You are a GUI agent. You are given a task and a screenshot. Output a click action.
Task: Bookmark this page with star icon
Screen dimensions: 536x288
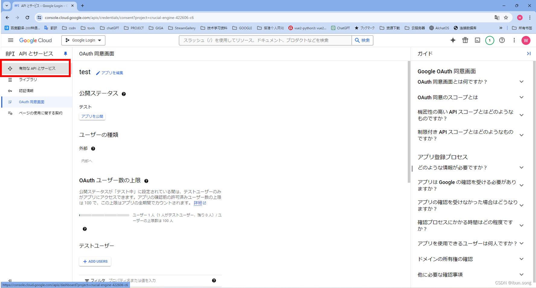point(506,18)
